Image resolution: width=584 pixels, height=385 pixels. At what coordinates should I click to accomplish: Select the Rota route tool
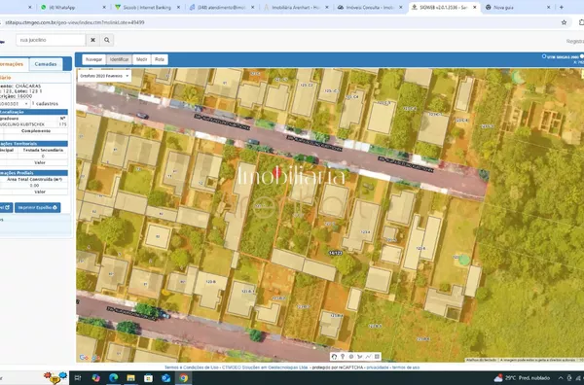(160, 59)
